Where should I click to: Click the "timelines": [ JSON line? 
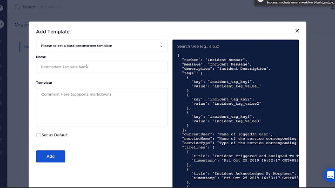(x=198, y=148)
